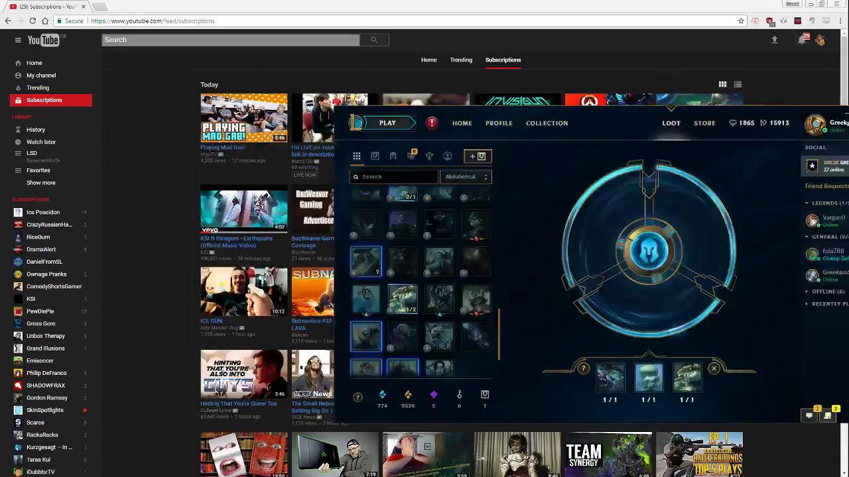Open the YouTube account avatar menu

(x=820, y=40)
